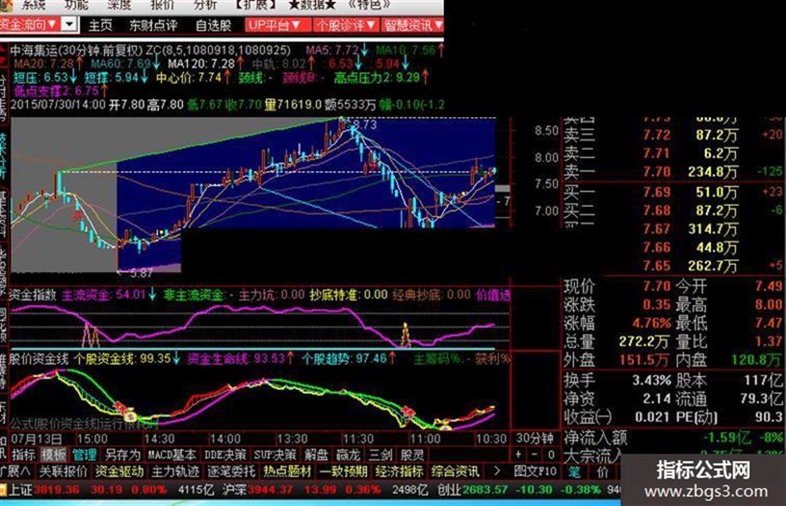The height and width of the screenshot is (506, 786).
Task: Collapse the 扩展 panel expander
Action: 16,471
